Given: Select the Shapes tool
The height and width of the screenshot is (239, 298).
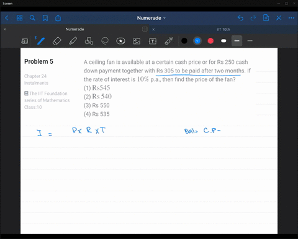Looking at the screenshot, I should 89,41.
